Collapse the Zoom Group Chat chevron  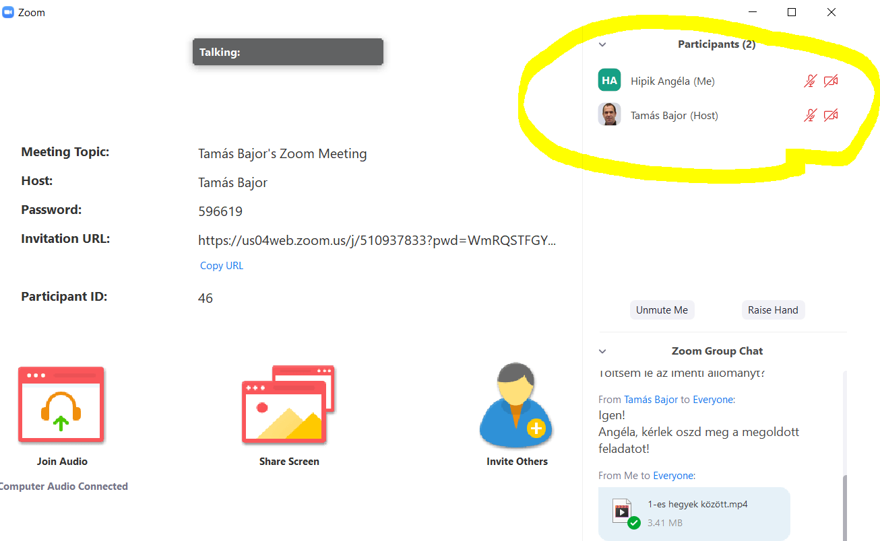point(602,351)
